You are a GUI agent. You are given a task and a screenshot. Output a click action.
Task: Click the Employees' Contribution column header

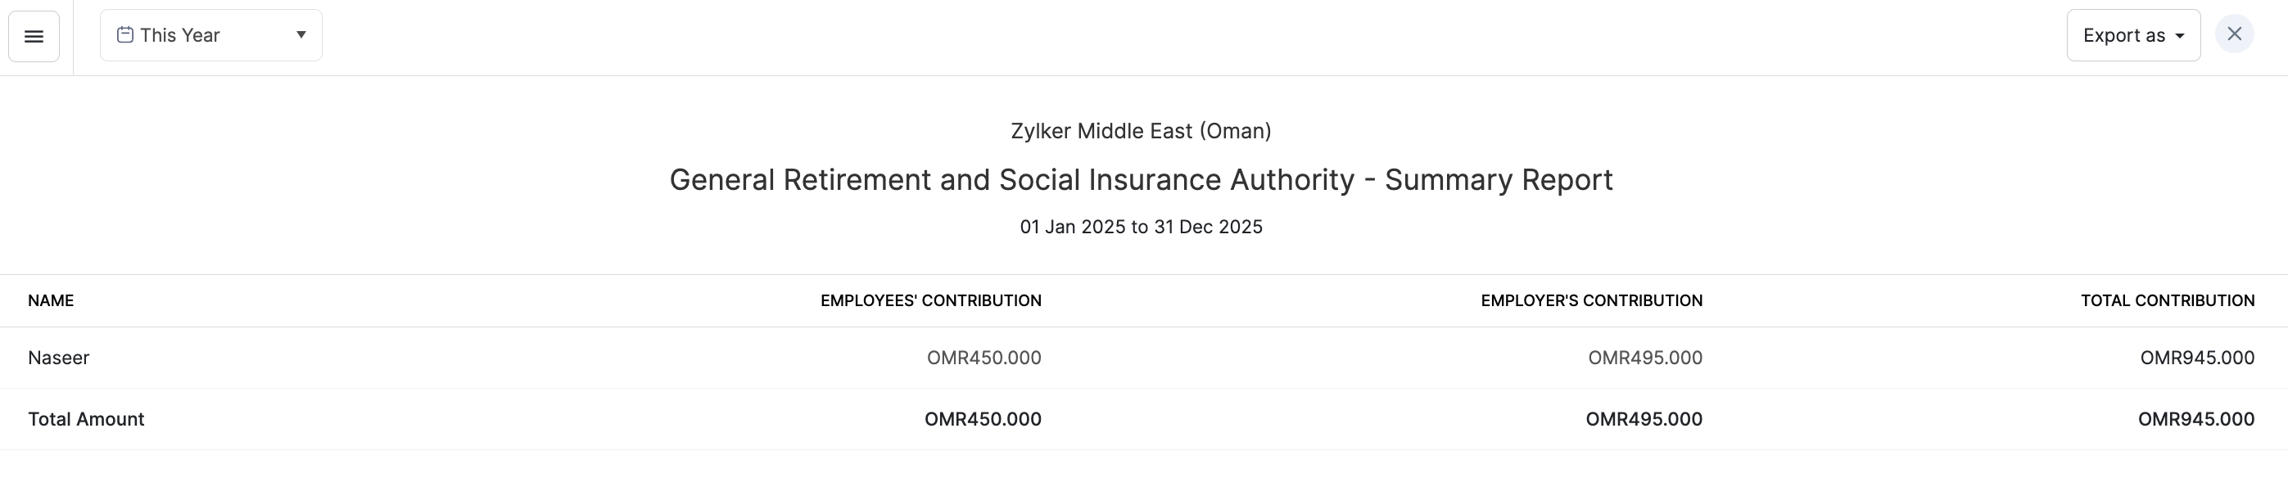tap(930, 300)
